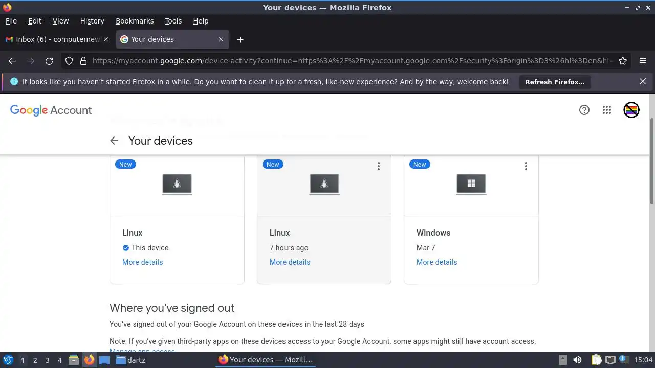655x368 pixels.
Task: Click show desktop icon in taskbar
Action: [x=104, y=360]
